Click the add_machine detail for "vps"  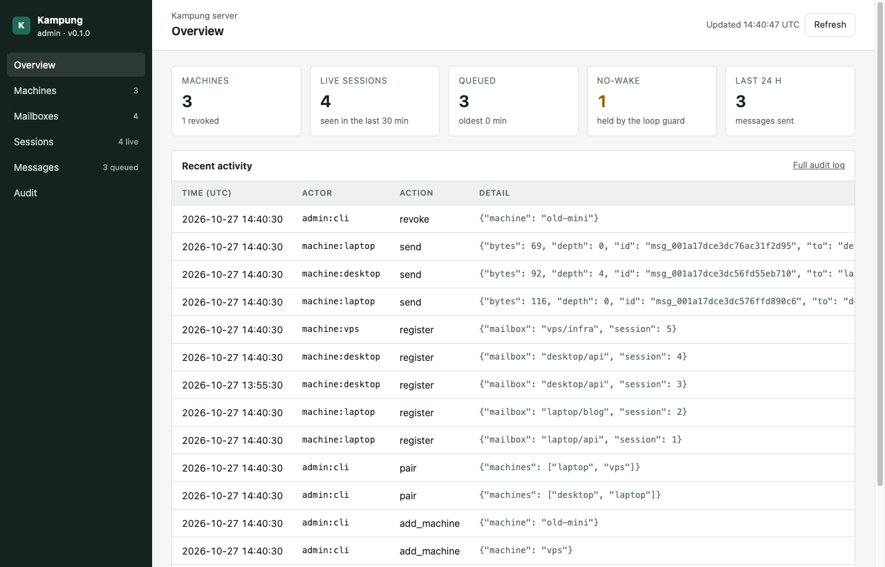point(526,550)
